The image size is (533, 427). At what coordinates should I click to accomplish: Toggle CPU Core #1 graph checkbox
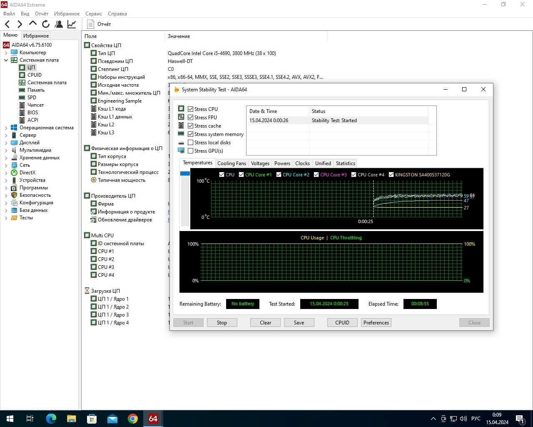click(x=241, y=175)
